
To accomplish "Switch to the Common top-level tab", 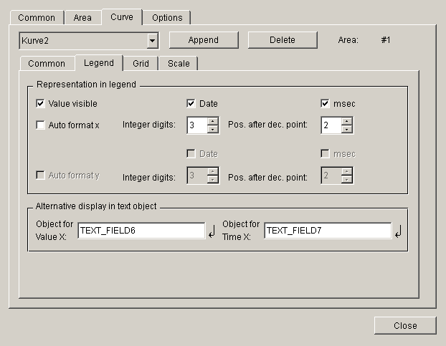I will 36,18.
